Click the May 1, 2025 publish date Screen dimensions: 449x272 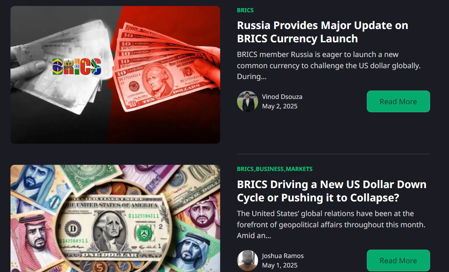280,265
